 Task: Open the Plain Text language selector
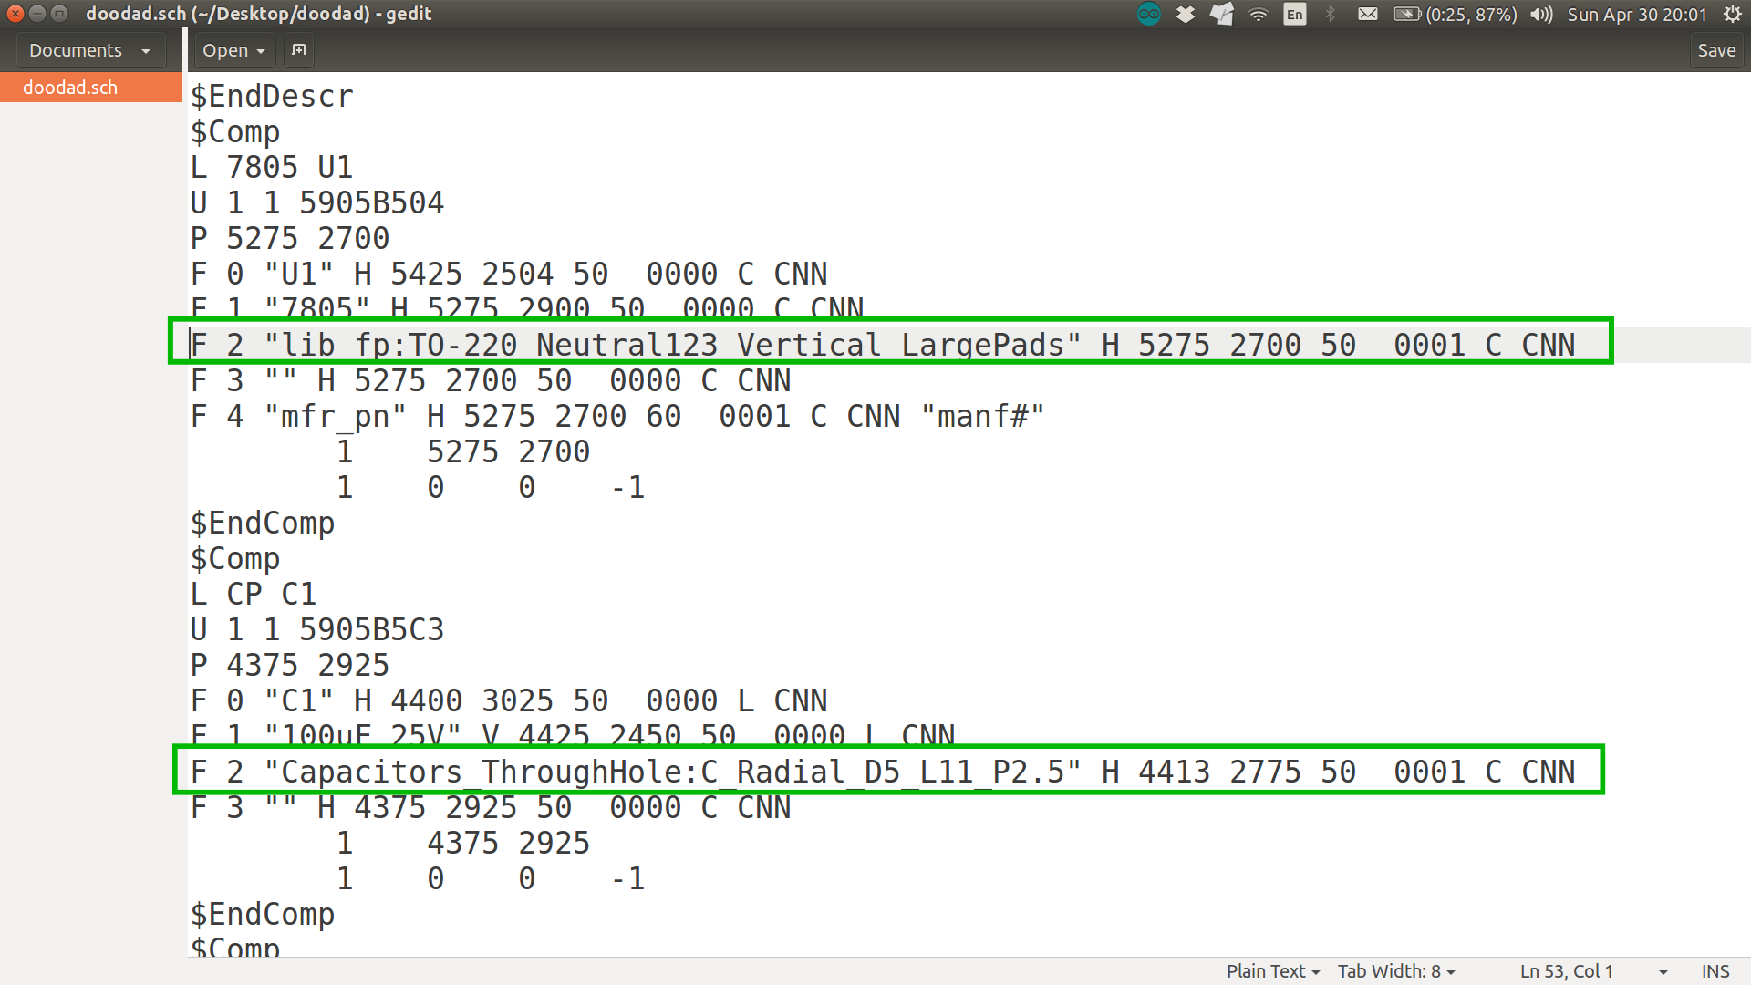click(x=1272, y=971)
